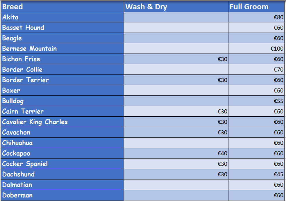Viewport: 286px width, 201px height.
Task: Click Bernese Mountain's €100 price cell
Action: point(256,49)
